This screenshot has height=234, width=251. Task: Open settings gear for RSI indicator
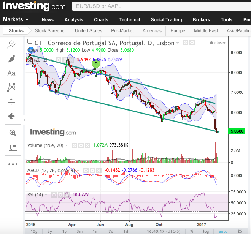coord(60,195)
